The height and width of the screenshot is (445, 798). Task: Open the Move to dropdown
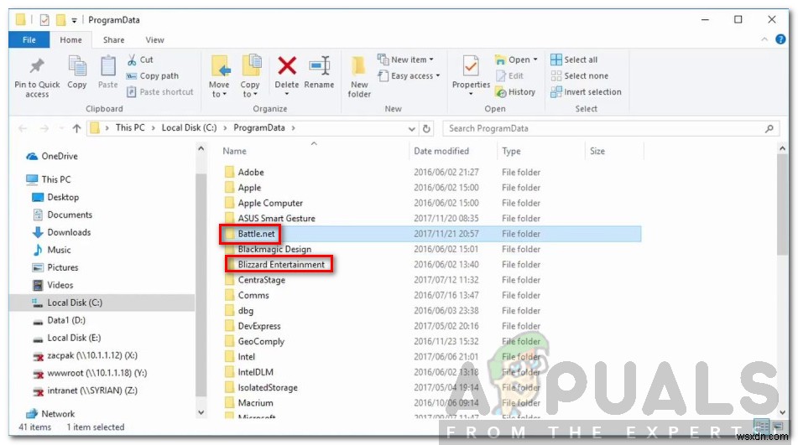[x=219, y=76]
